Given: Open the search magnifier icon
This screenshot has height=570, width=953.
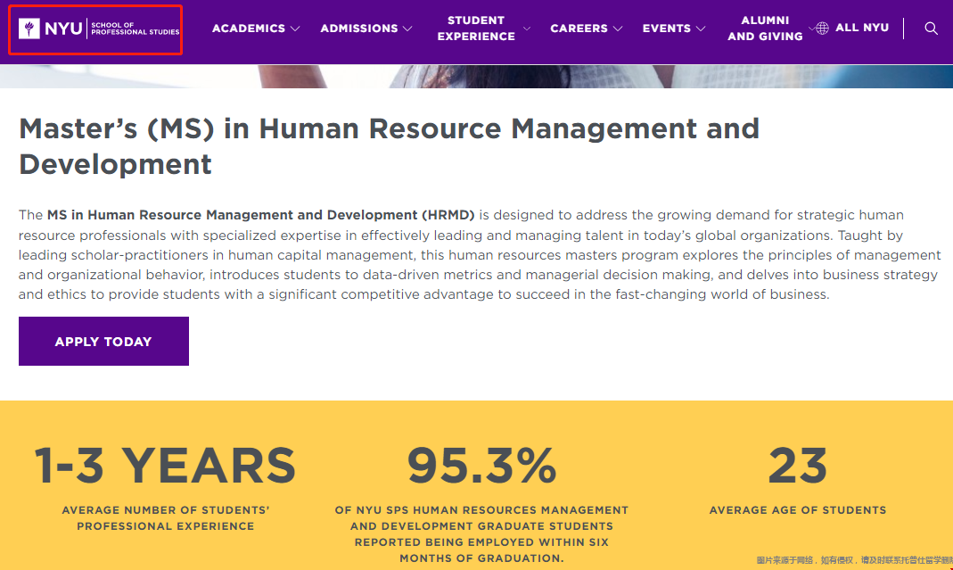Looking at the screenshot, I should tap(931, 29).
